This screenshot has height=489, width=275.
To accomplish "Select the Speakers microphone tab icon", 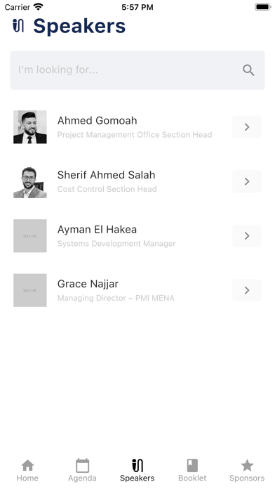I will click(x=137, y=465).
